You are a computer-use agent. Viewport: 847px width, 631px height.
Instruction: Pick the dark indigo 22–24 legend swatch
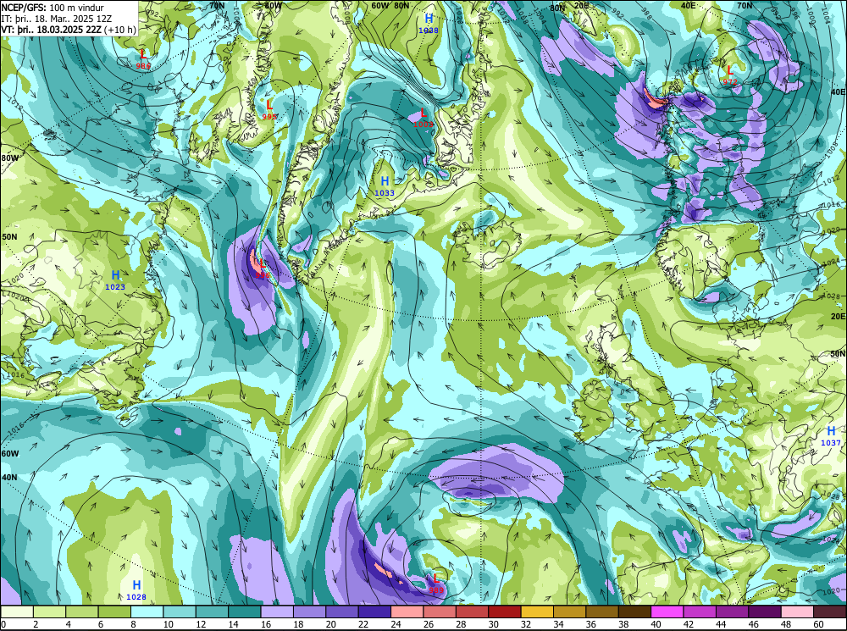coord(374,612)
